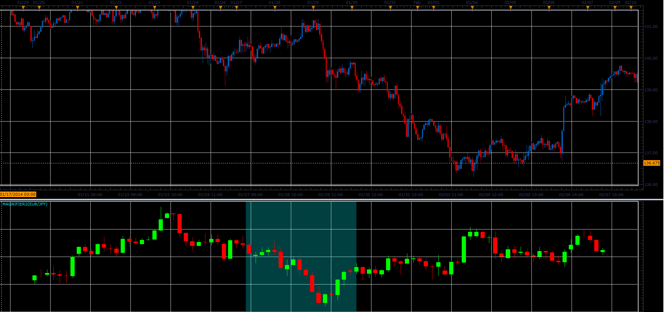Click the 02/05 13:00 time axis label
Viewport: 664px width, 312px height.
(x=531, y=195)
